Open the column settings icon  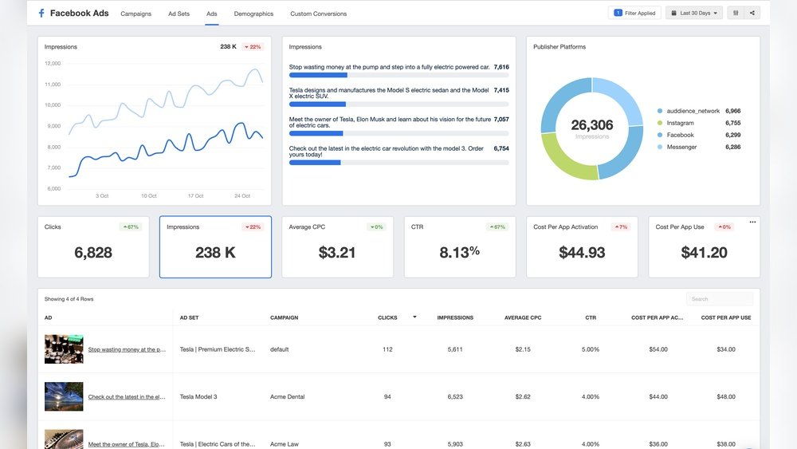pos(736,14)
